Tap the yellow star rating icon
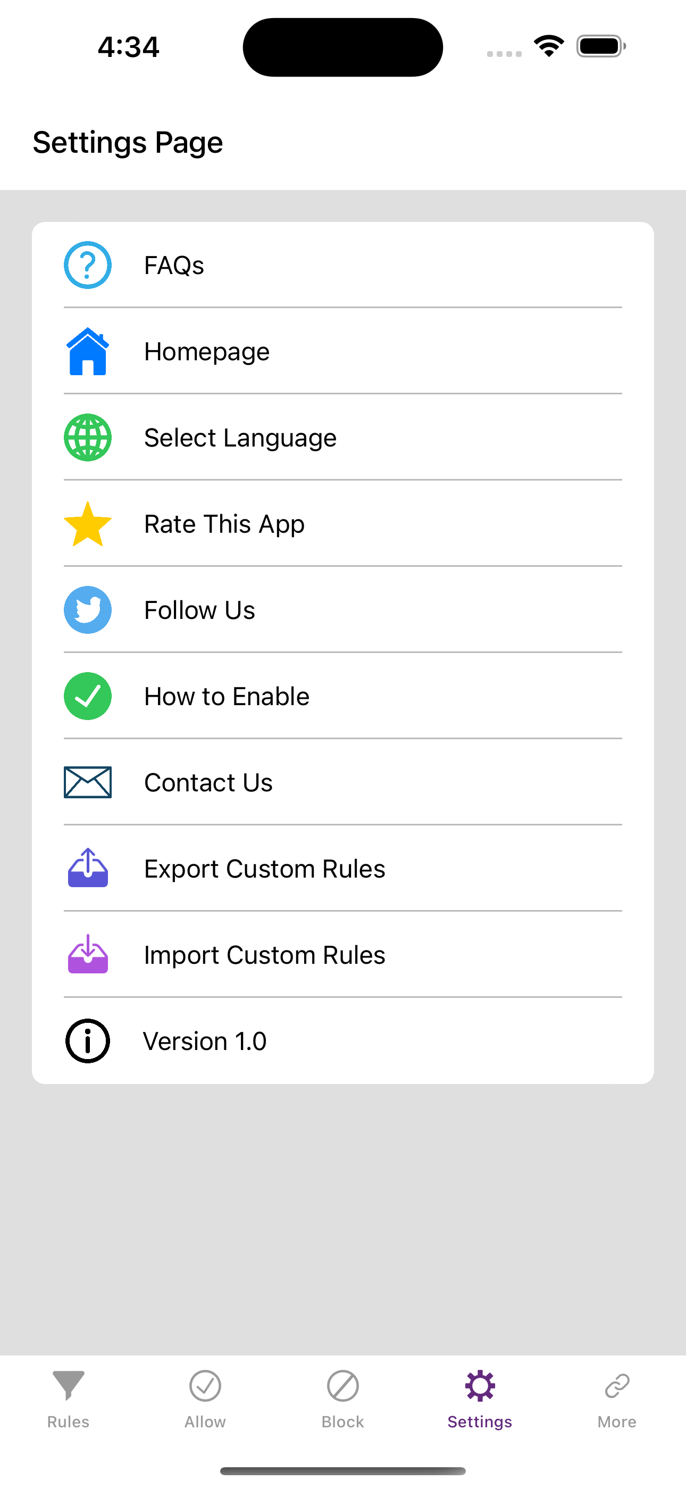This screenshot has width=686, height=1488. 87,524
